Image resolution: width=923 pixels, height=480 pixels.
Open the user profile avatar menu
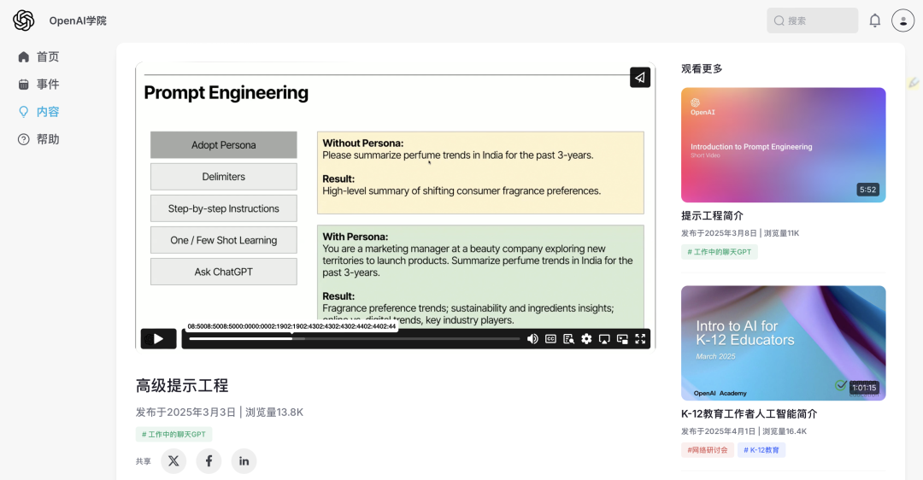[x=902, y=20]
